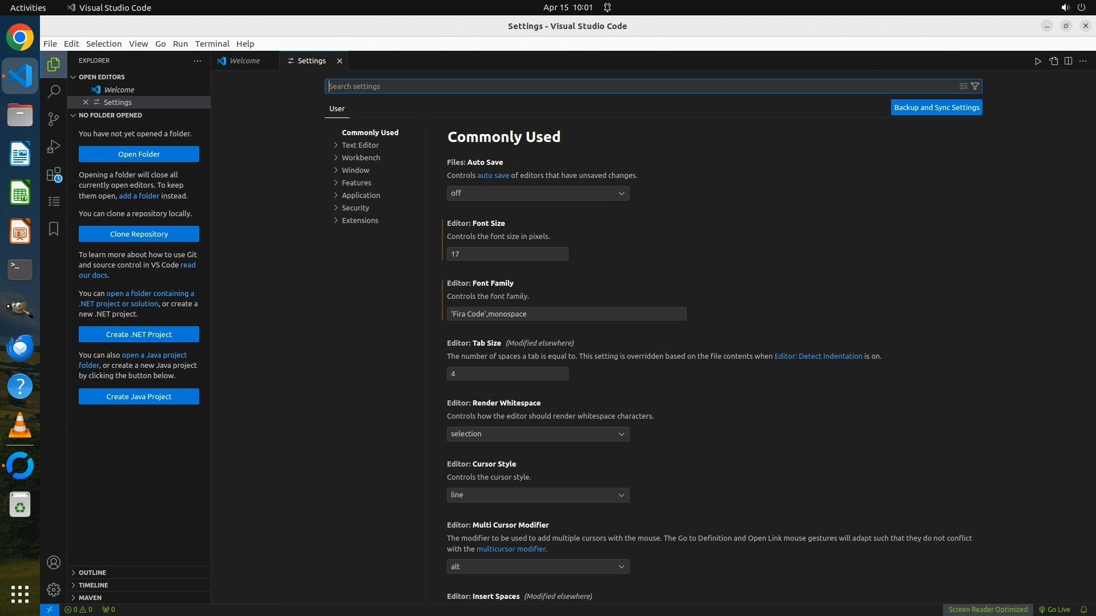
Task: Open the Extensions view
Action: tap(54, 175)
